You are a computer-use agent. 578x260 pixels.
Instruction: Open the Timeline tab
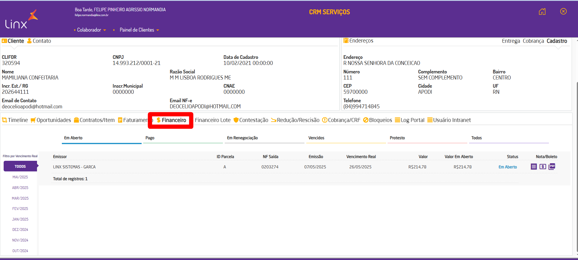point(15,120)
